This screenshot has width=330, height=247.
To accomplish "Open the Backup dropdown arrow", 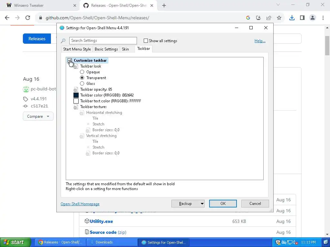I will (202, 204).
